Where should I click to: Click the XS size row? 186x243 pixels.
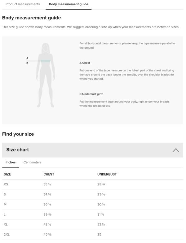(6, 184)
